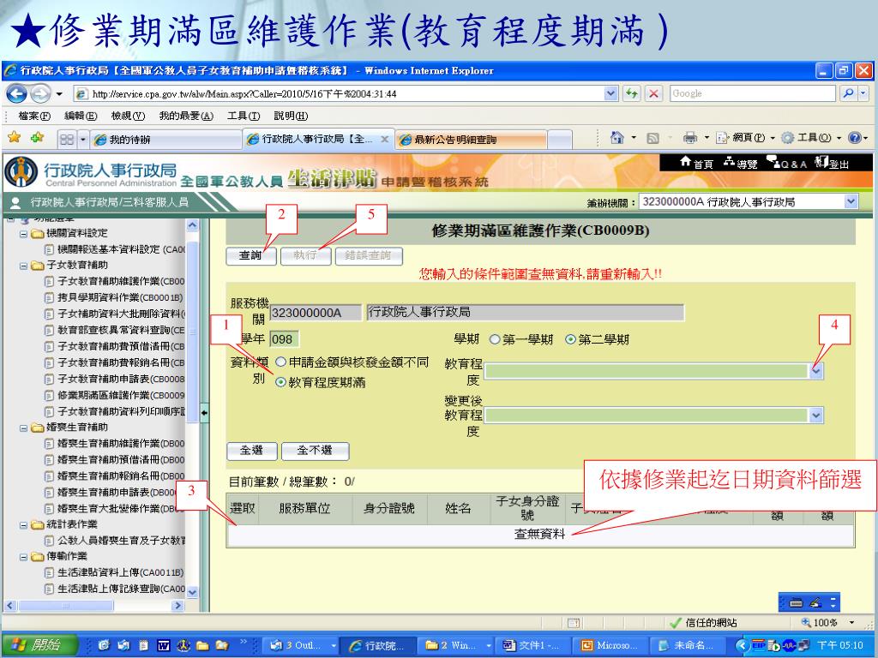Screen dimensions: 878x658
Task: Click the red Stop loading icon
Action: point(652,93)
